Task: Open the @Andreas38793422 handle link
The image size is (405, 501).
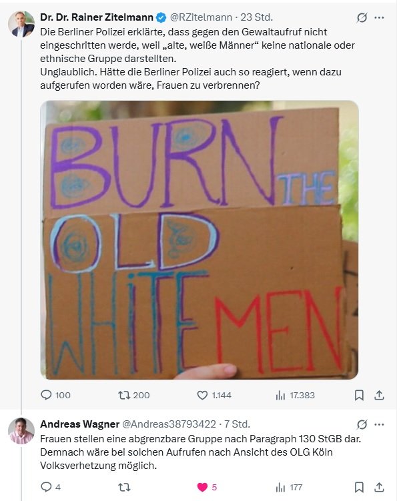Action: click(177, 424)
